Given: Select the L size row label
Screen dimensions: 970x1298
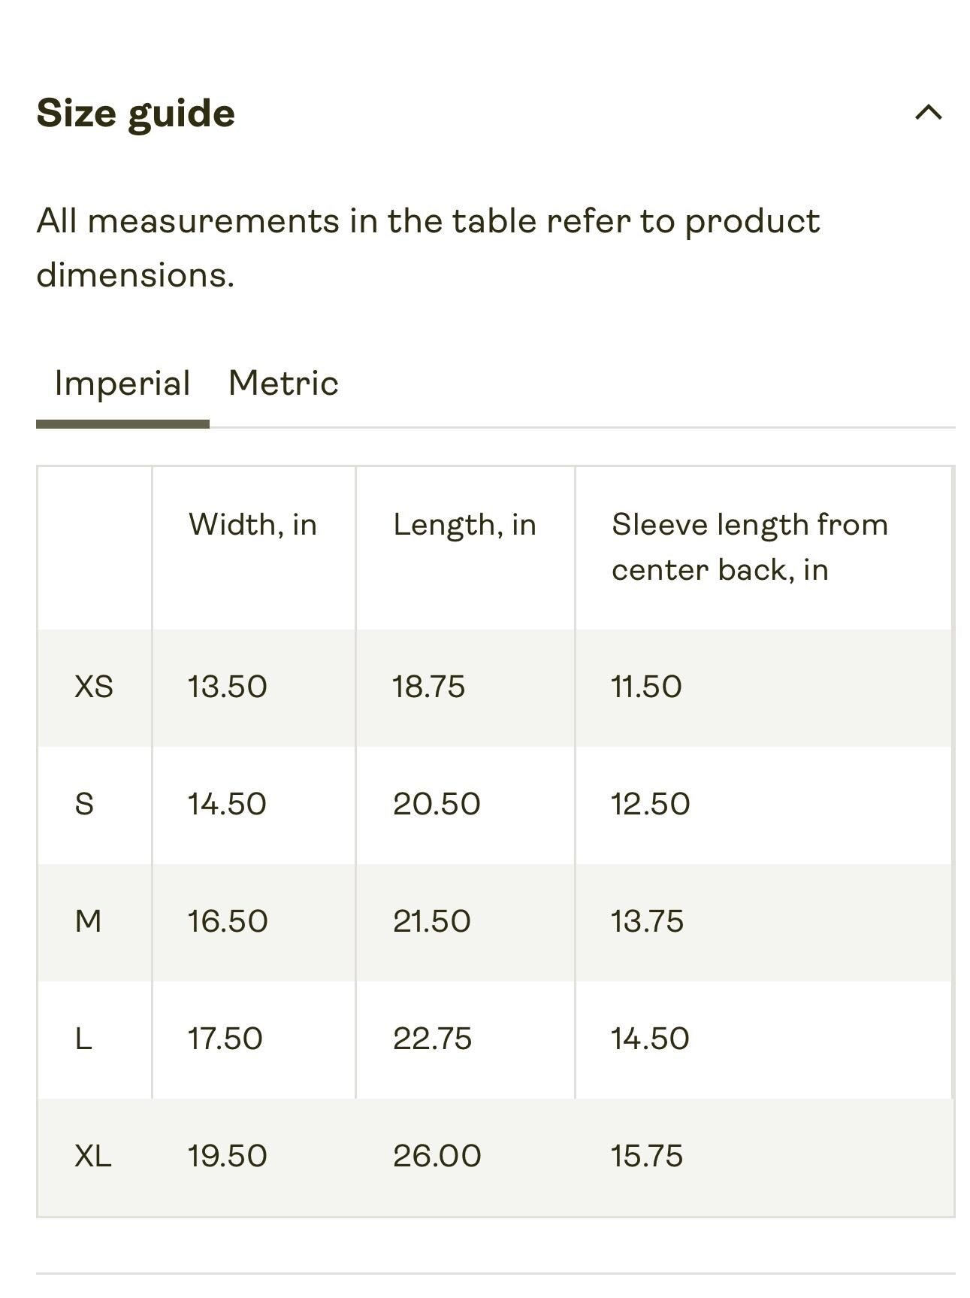Looking at the screenshot, I should pyautogui.click(x=83, y=1039).
